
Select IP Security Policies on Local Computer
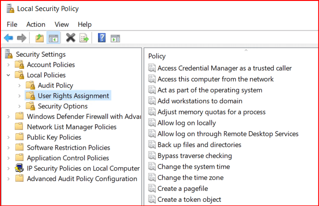click(x=83, y=168)
